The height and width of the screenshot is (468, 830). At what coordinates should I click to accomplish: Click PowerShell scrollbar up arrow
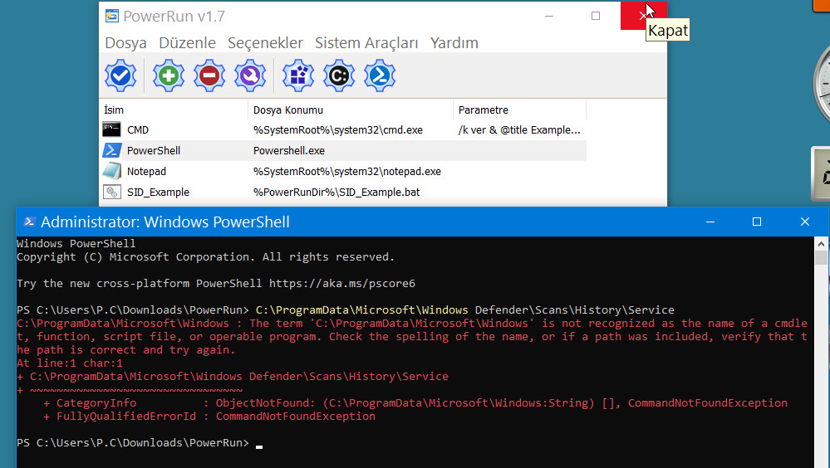pos(821,244)
